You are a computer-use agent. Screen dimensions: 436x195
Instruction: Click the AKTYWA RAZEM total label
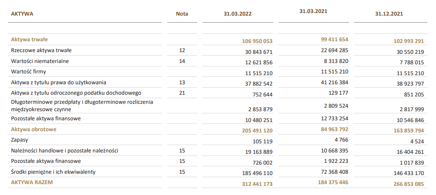point(32,182)
